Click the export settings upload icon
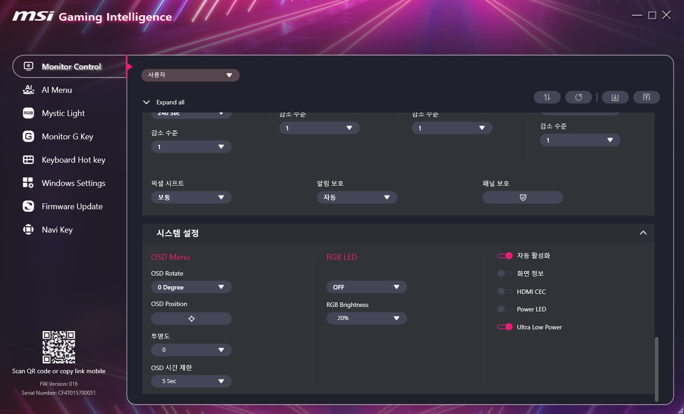The width and height of the screenshot is (684, 414). click(x=646, y=97)
